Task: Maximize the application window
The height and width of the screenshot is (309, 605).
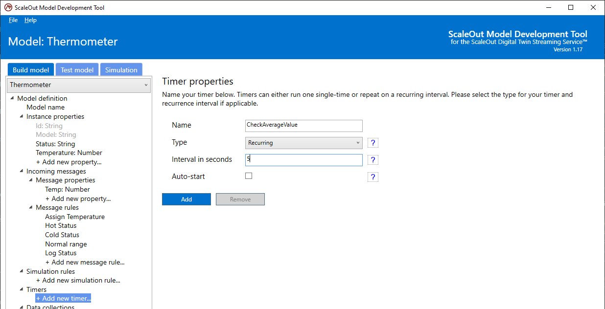Action: pos(571,7)
